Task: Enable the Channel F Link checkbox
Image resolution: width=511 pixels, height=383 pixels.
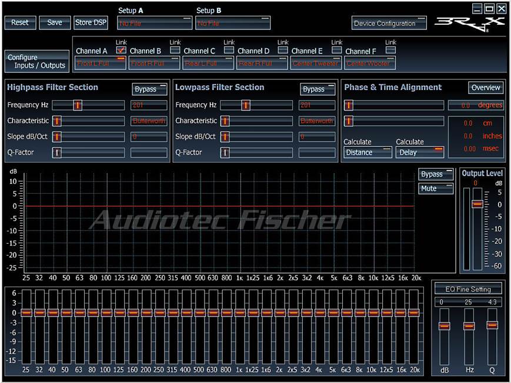Action: 390,50
